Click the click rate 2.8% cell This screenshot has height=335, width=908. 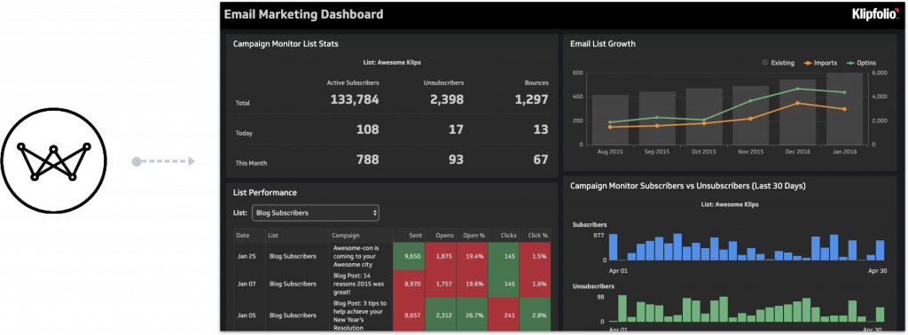(x=535, y=316)
